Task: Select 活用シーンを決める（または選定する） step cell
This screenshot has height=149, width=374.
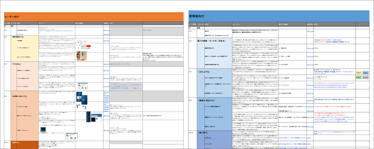Action: pos(218,56)
